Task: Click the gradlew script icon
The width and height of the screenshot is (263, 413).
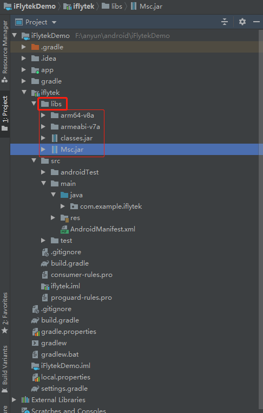Action: point(35,343)
